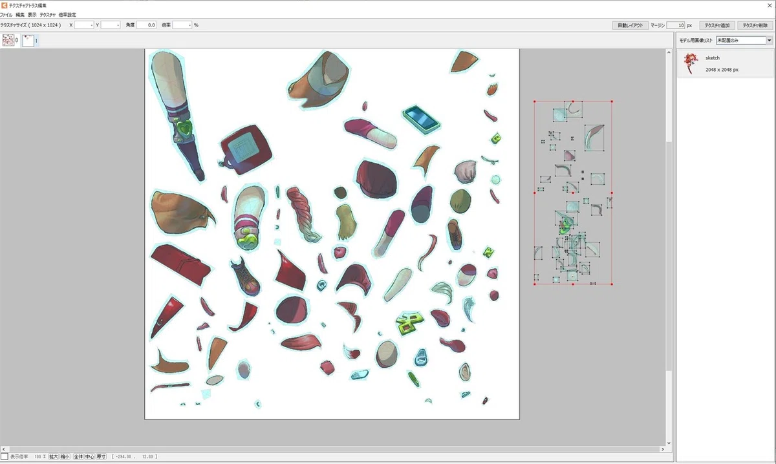Open the 未配置のみ image list dropdown
The width and height of the screenshot is (776, 464).
[744, 40]
